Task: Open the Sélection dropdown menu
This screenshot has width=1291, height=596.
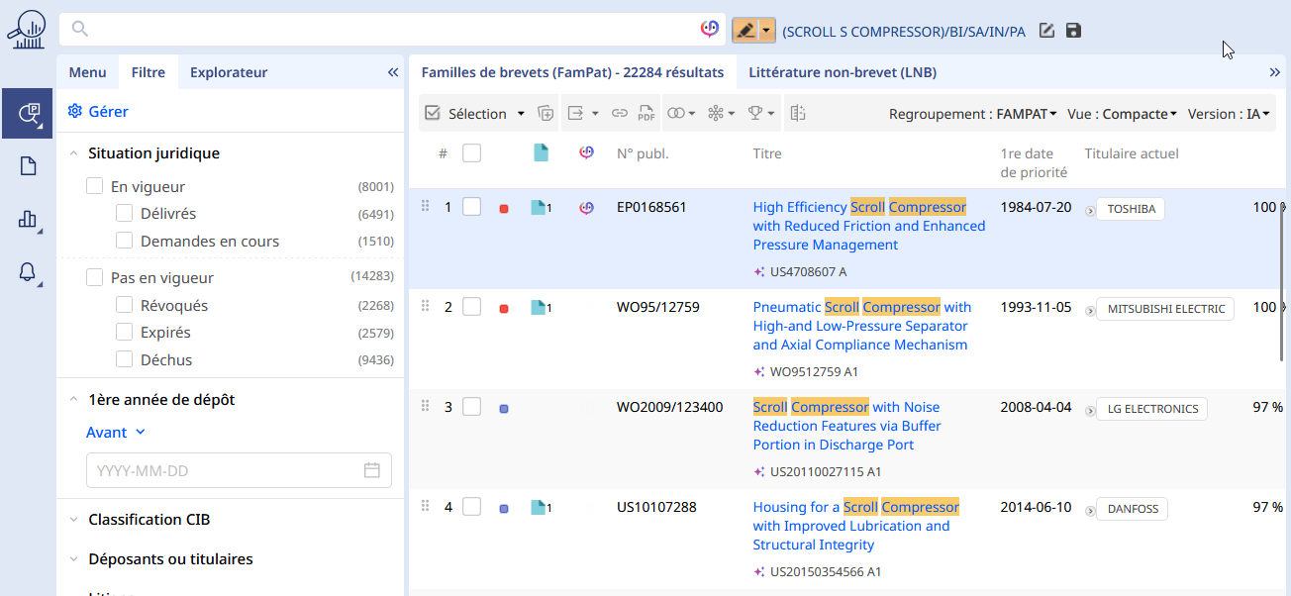Action: (x=521, y=114)
